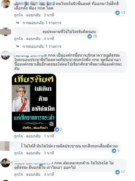The image size is (135, 181).
Task: Open avatar of the กกต. organization commenter
Action: pyautogui.click(x=6, y=56)
